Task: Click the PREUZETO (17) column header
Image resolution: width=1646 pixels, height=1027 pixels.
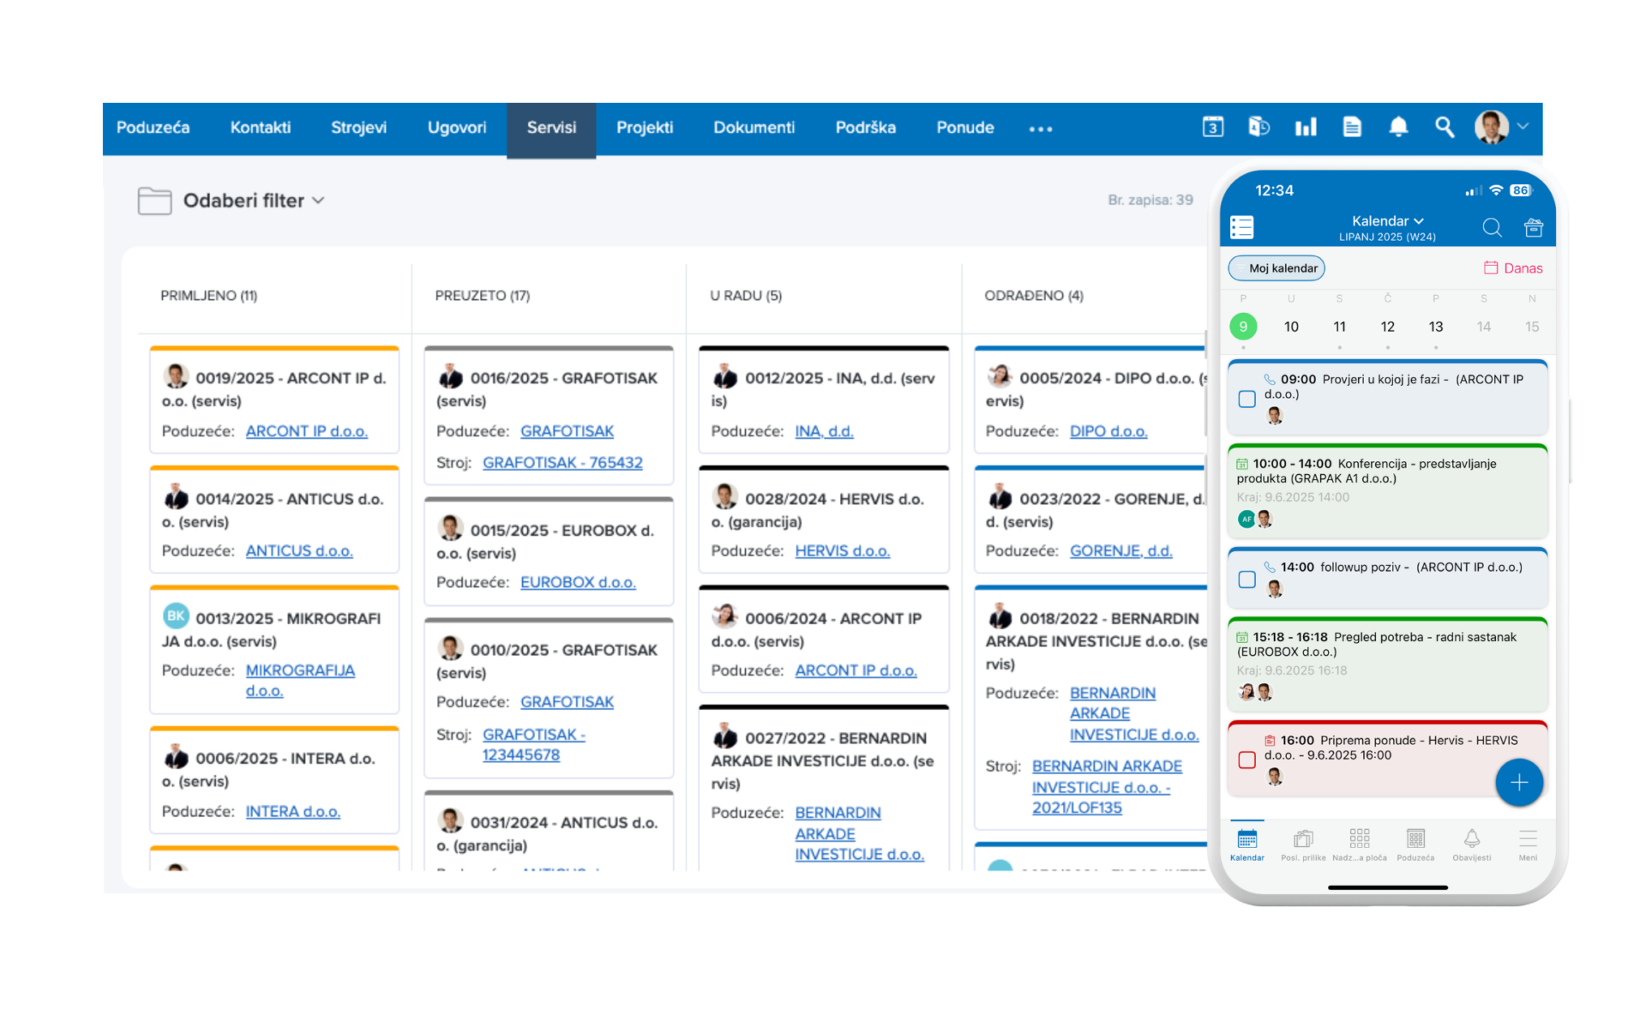Action: point(482,296)
